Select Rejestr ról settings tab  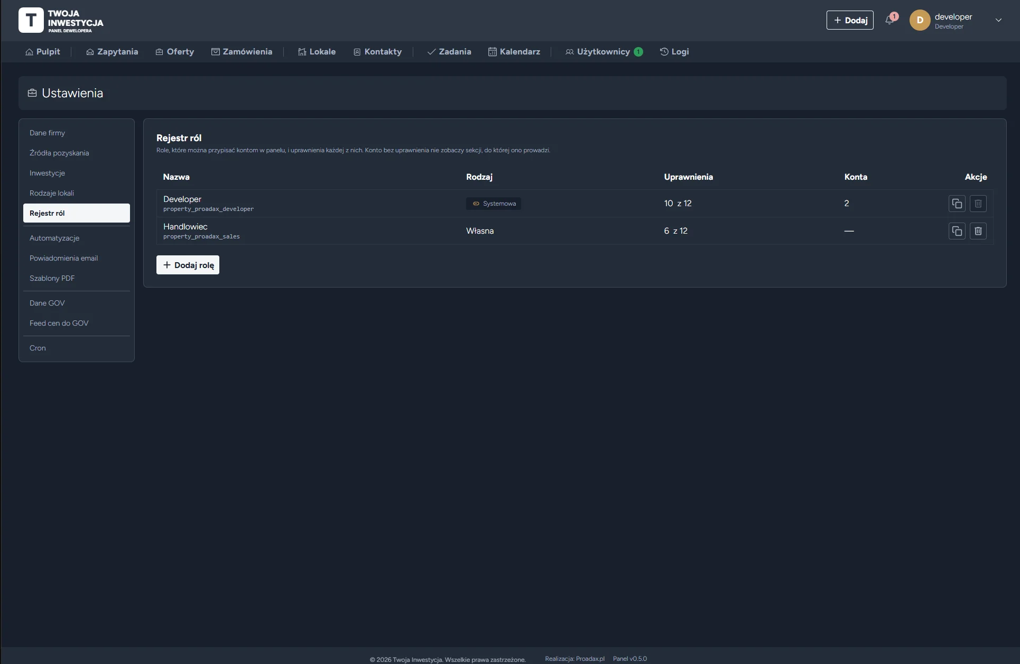click(x=77, y=213)
